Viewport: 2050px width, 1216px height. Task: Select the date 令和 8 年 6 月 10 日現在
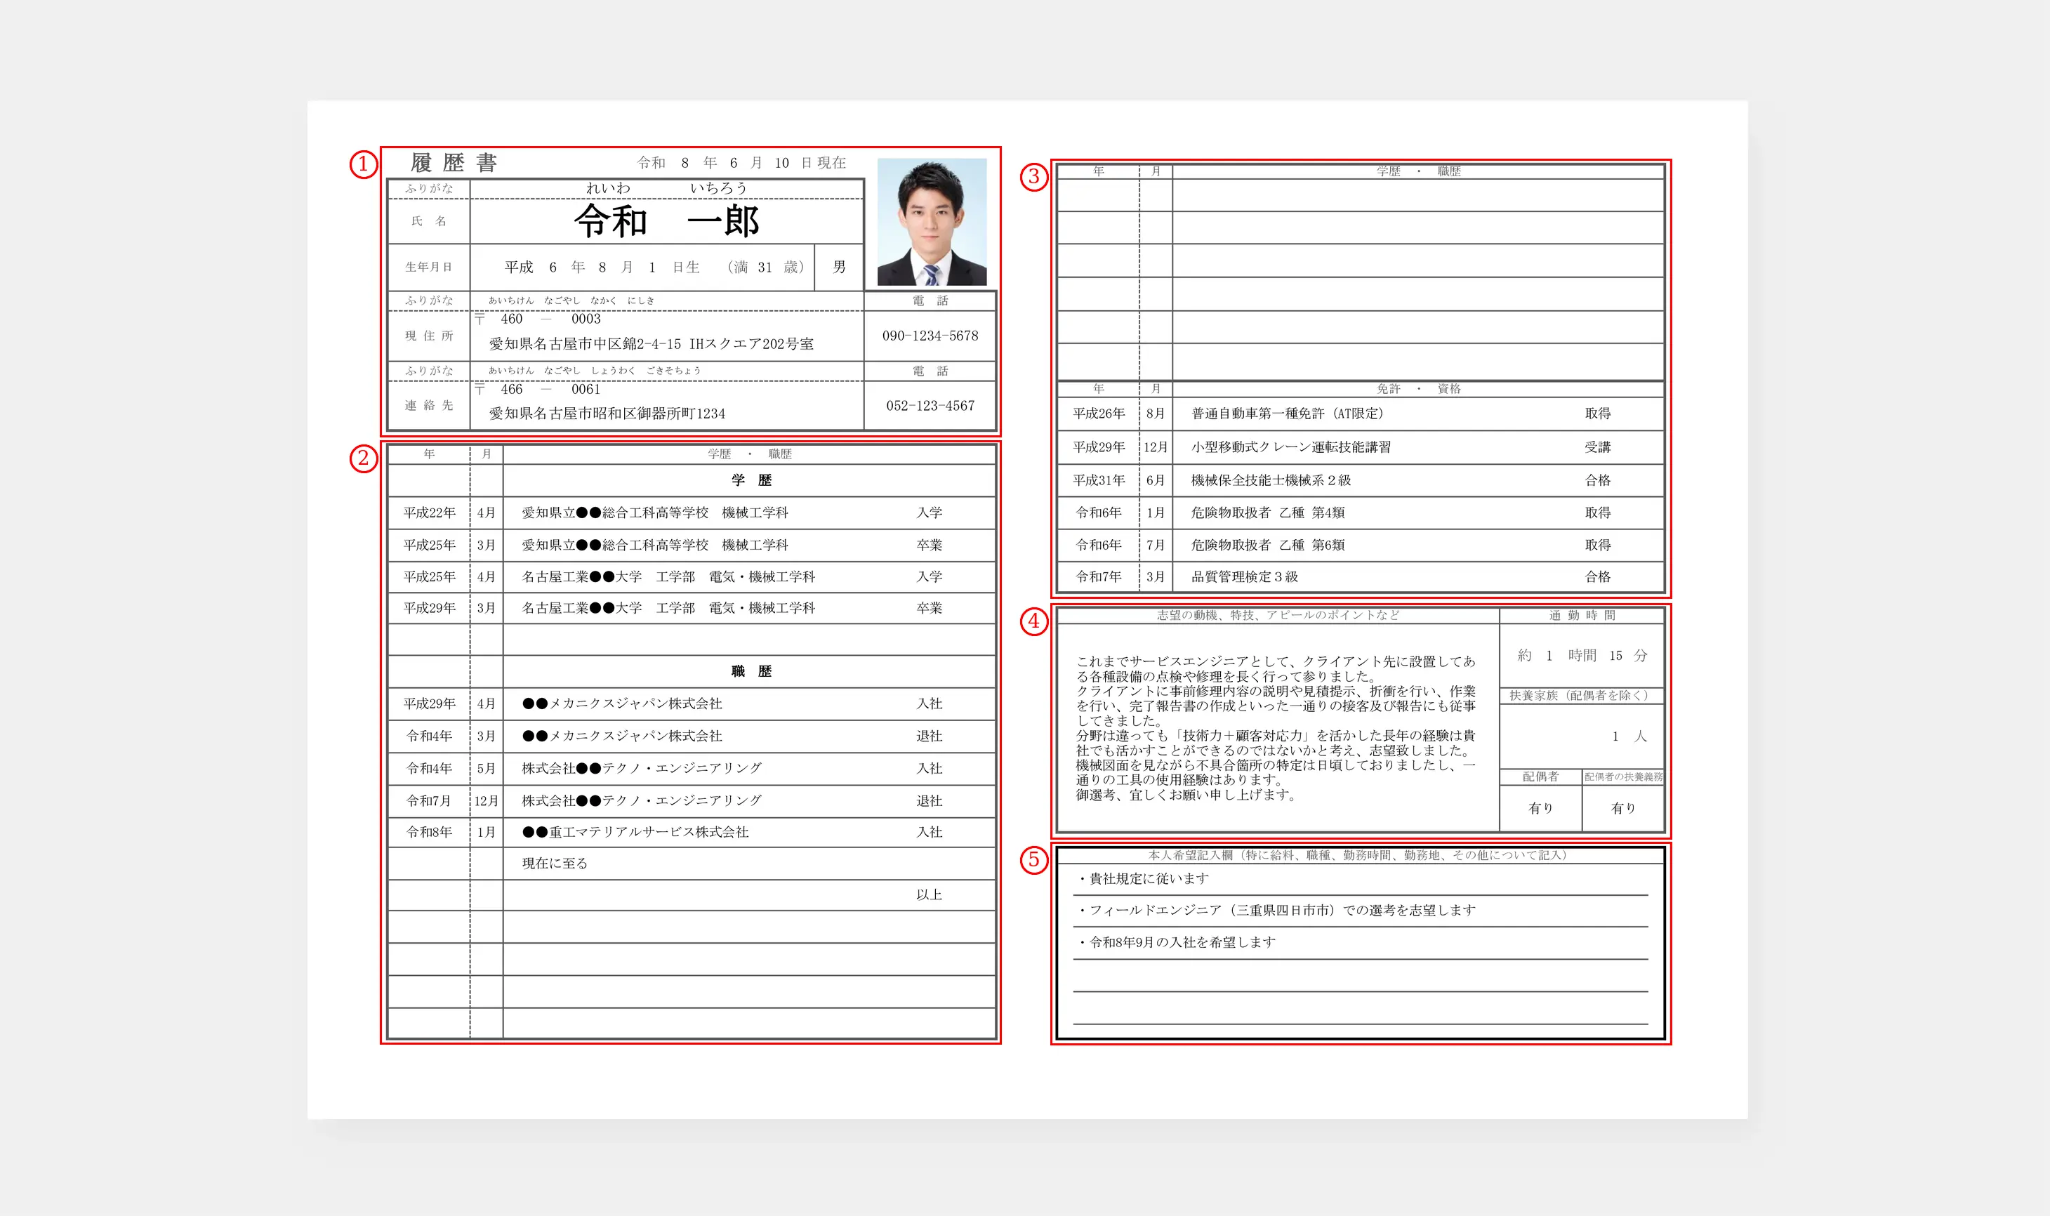741,163
